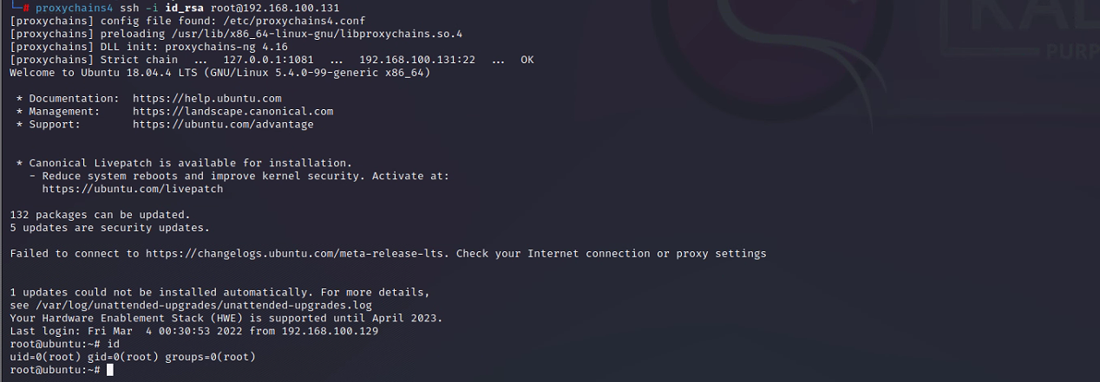Click the 192.168.100.131:22 chain destination
The height and width of the screenshot is (382, 1100).
417,60
